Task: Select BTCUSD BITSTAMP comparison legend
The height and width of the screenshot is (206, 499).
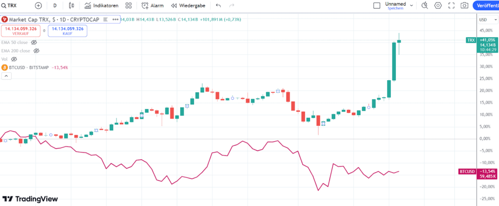Action: 29,68
